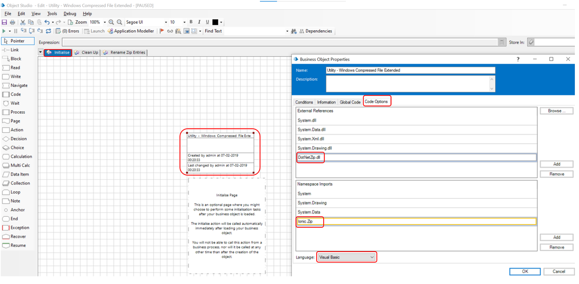Toggle Underline text formatting
The height and width of the screenshot is (284, 579).
point(207,23)
